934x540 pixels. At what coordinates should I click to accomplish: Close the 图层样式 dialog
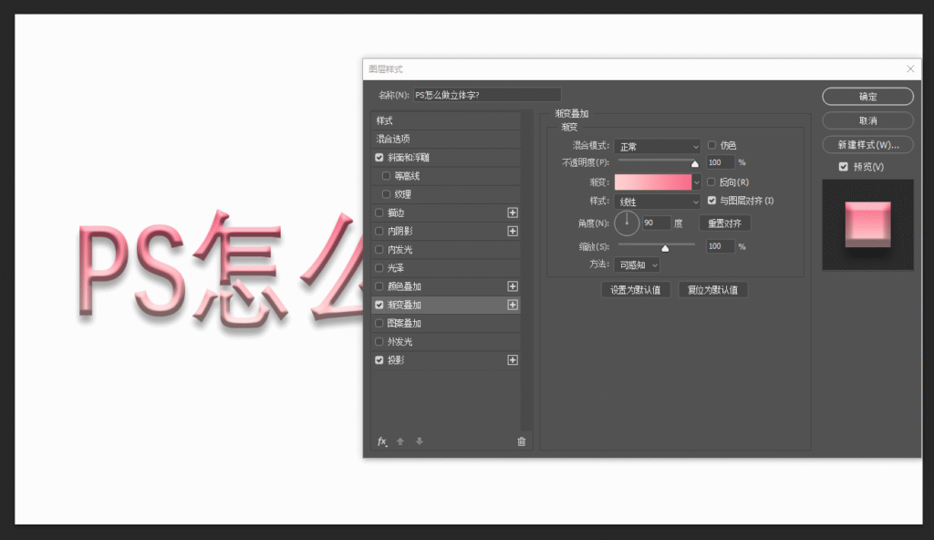click(x=910, y=69)
